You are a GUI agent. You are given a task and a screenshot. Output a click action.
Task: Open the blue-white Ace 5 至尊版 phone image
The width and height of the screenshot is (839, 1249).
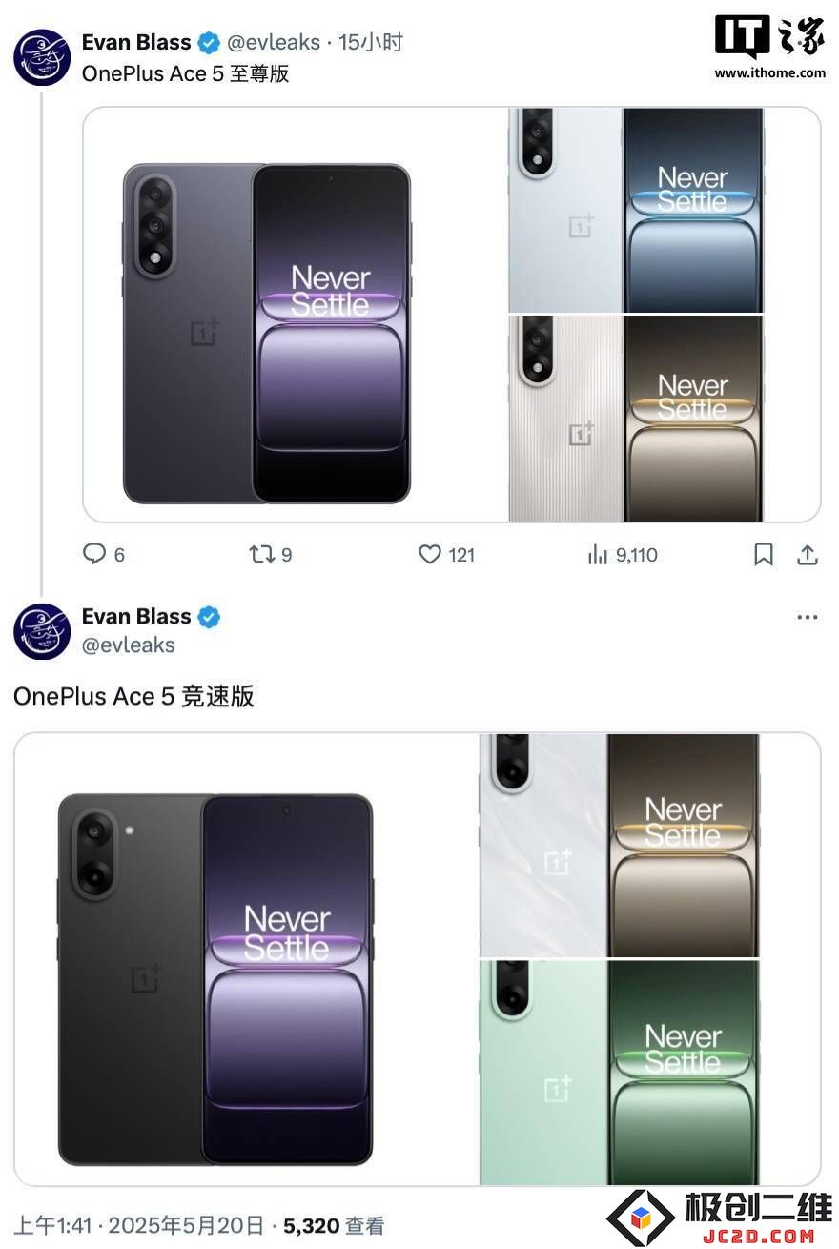click(635, 210)
